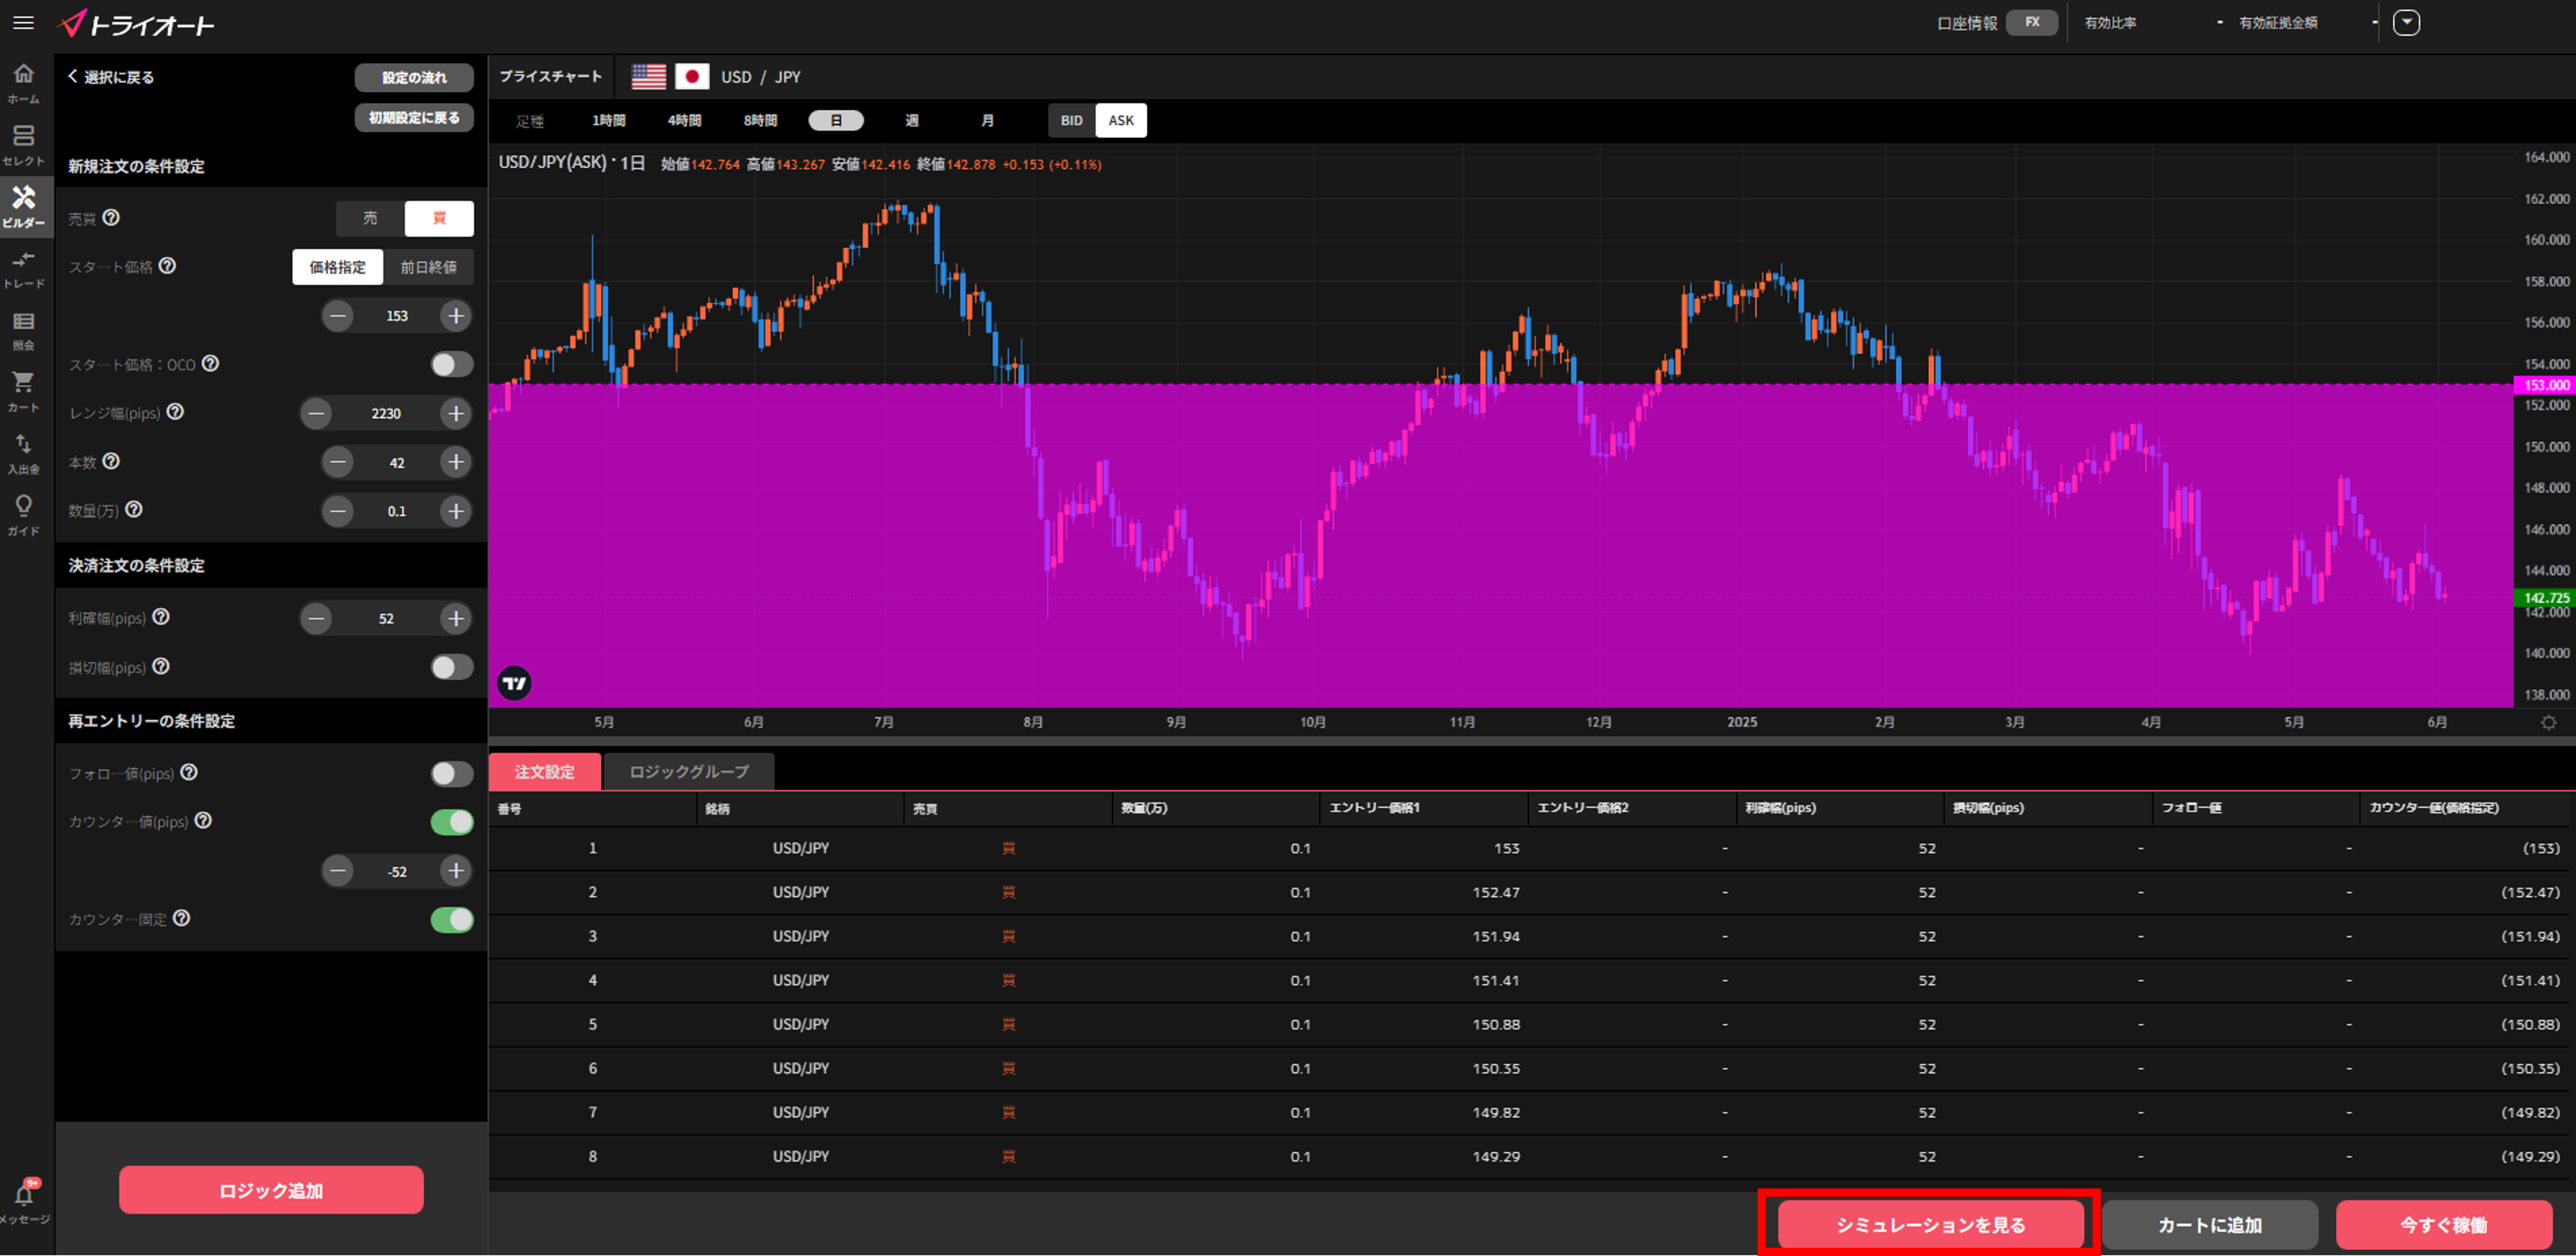Viewport: 2576px width, 1256px height.
Task: Click 今すぐ稼働 button
Action: click(x=2444, y=1225)
